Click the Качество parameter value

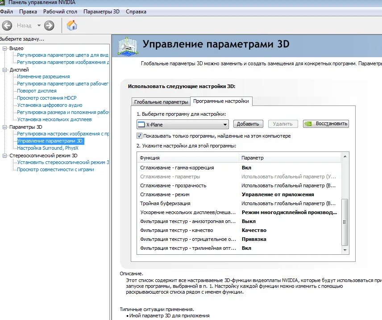tap(254, 230)
